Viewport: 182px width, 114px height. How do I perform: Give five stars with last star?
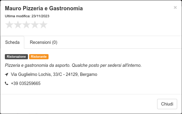tap(43, 25)
